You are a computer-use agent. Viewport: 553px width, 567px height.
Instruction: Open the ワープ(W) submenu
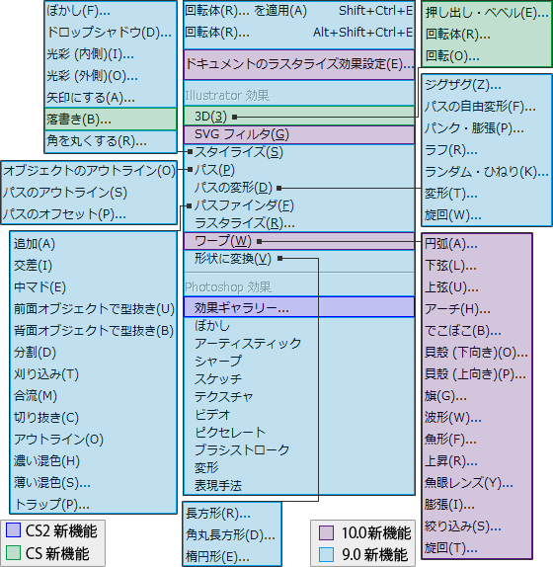tap(299, 241)
